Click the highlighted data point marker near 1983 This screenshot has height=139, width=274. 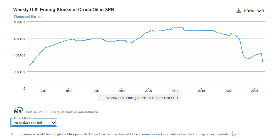(33, 61)
